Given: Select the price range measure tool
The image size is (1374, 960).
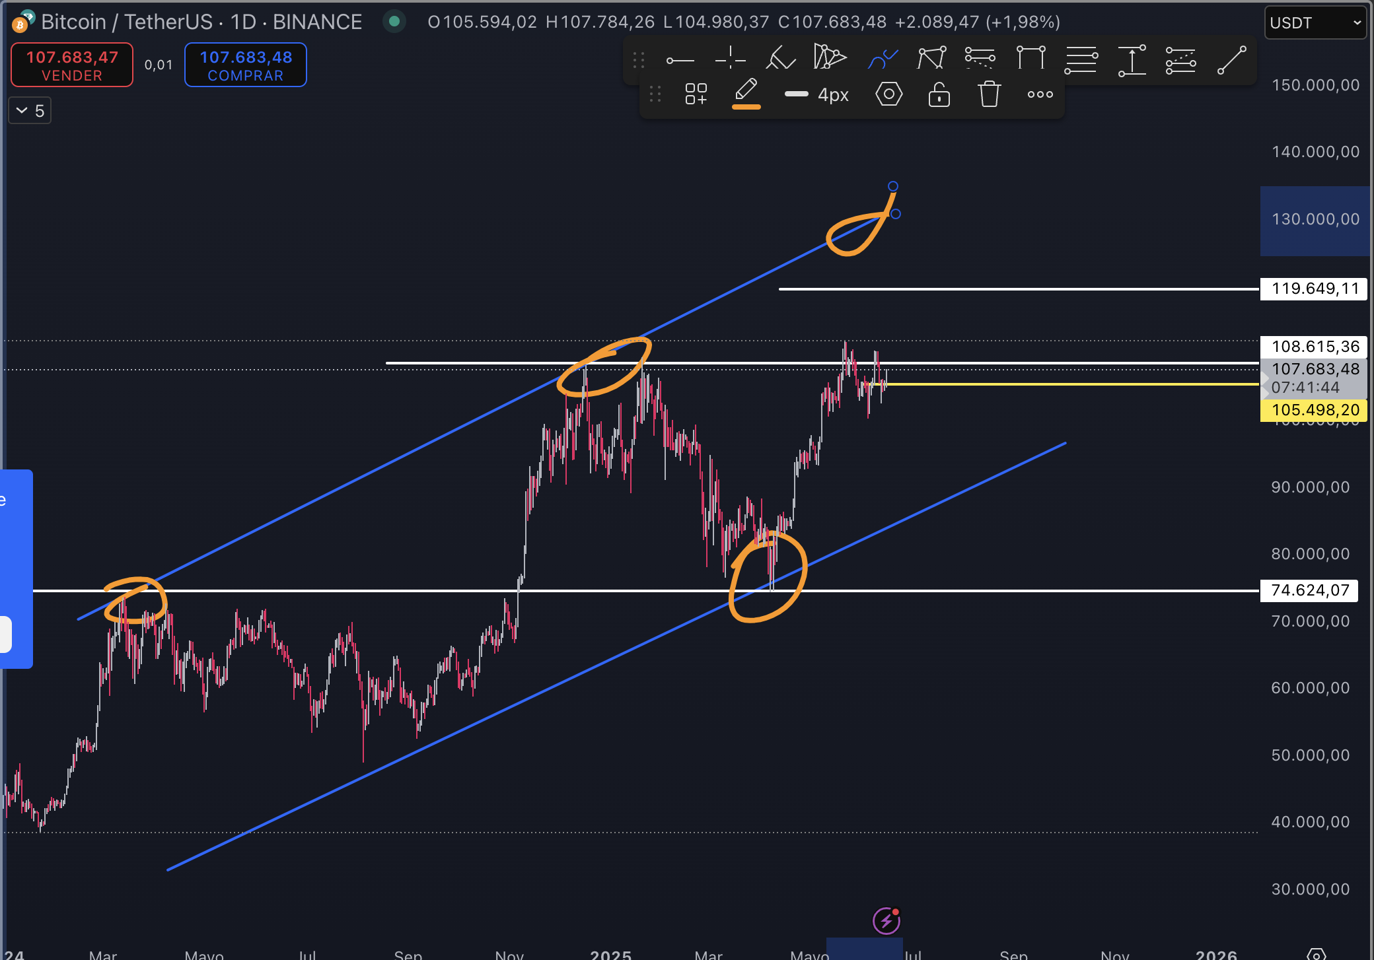Looking at the screenshot, I should point(1132,60).
